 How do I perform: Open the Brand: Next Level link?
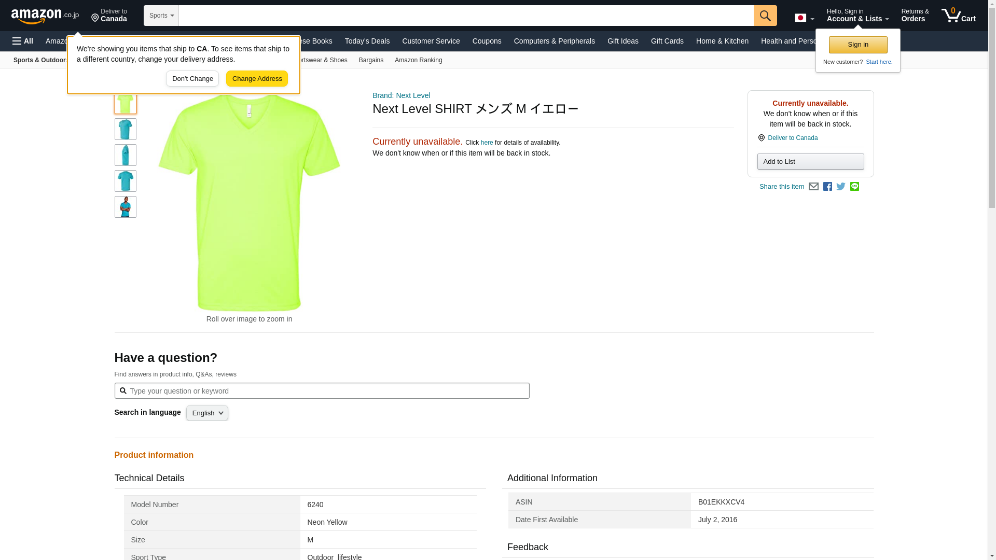(401, 95)
